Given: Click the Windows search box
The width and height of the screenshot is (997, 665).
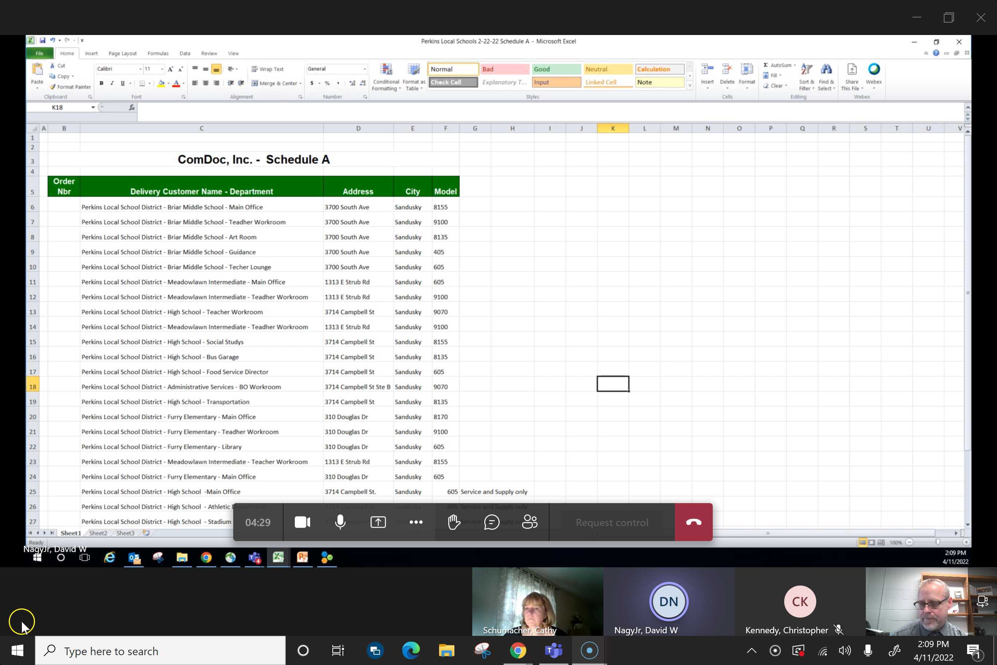Looking at the screenshot, I should (x=160, y=651).
